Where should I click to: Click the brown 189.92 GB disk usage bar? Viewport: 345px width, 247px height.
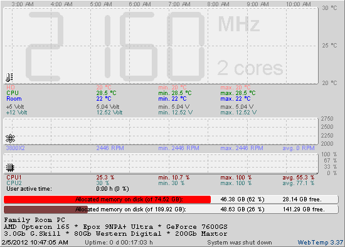[x=46, y=209]
